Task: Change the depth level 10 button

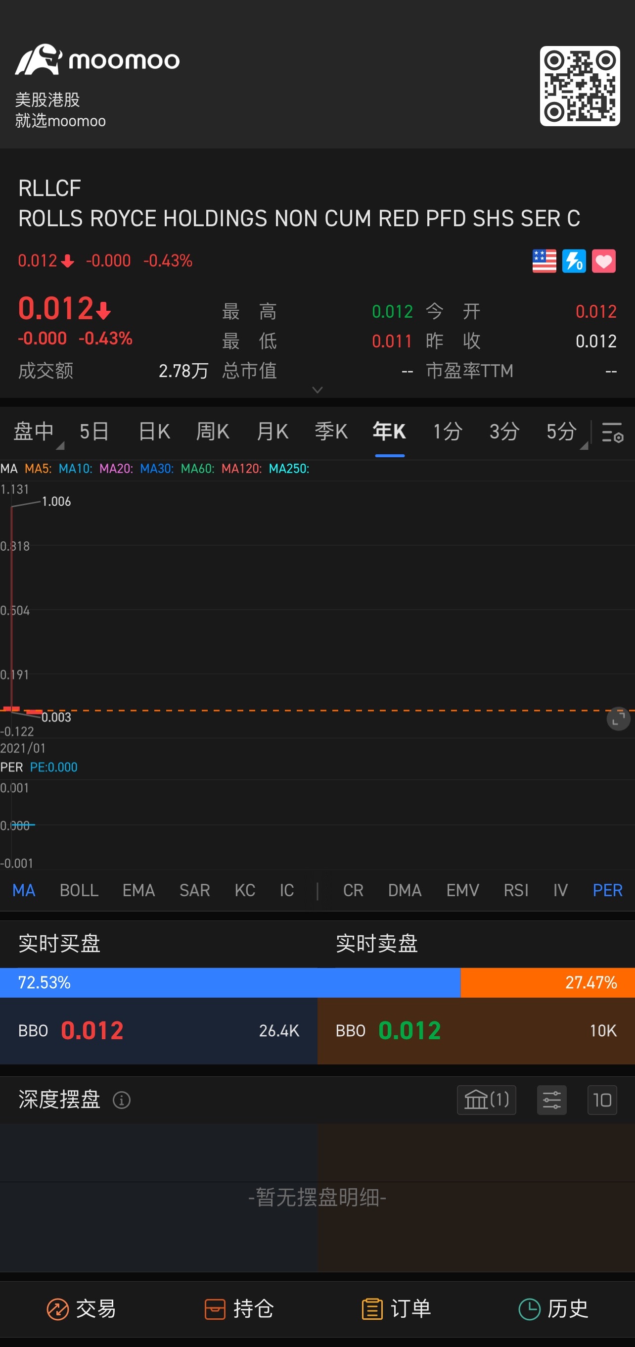Action: click(602, 1100)
